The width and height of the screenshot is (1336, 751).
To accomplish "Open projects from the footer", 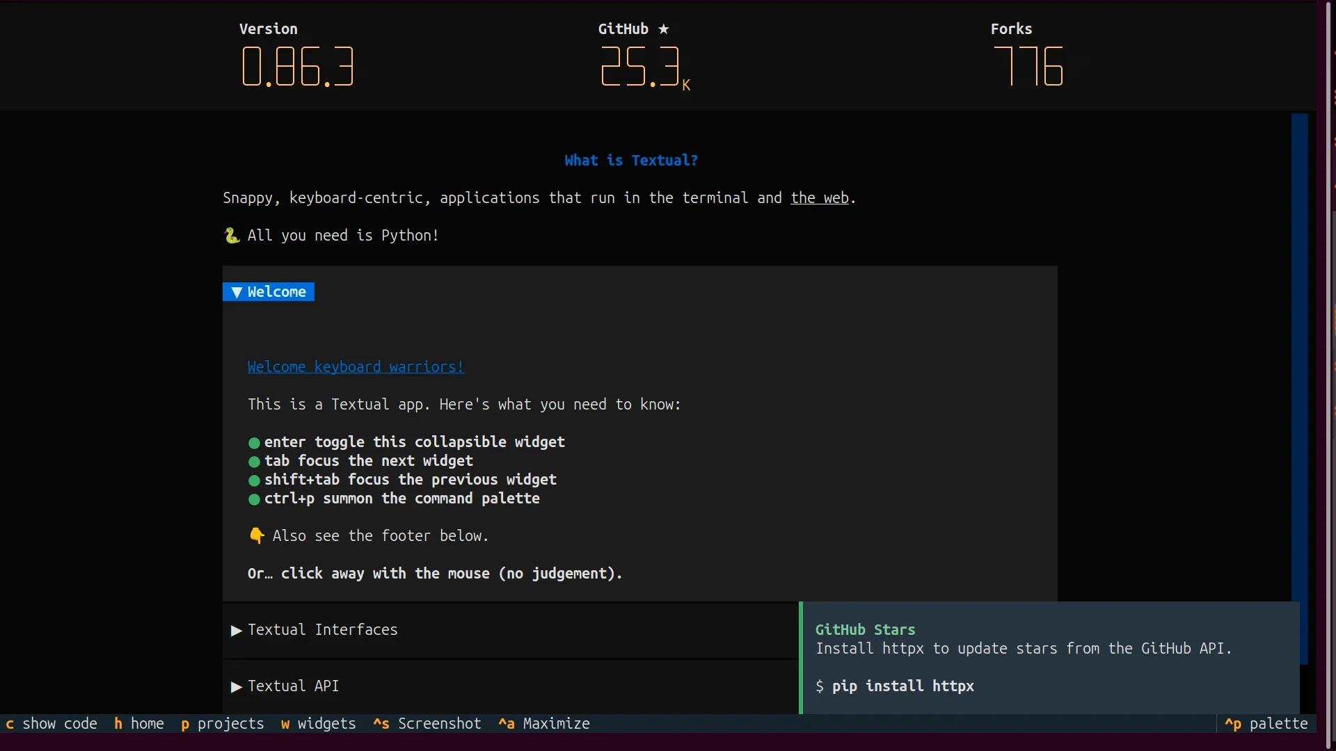I will point(223,724).
